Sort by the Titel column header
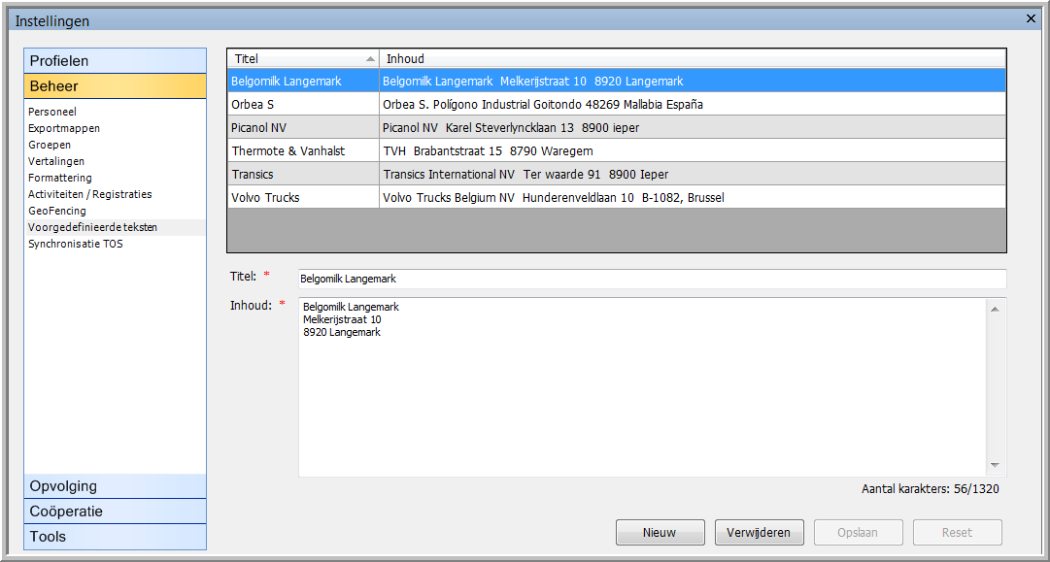Viewport: 1050px width, 562px height. click(303, 59)
